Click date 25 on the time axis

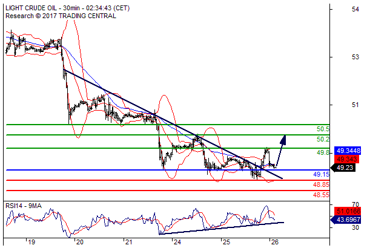tap(226, 242)
